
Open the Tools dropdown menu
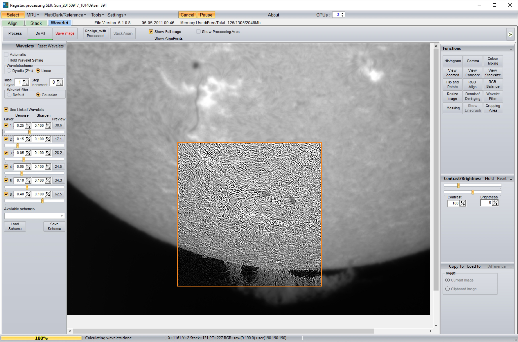[x=98, y=15]
